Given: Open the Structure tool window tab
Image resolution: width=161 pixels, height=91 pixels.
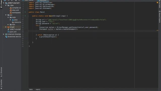Looking at the screenshot, I should [1, 72].
